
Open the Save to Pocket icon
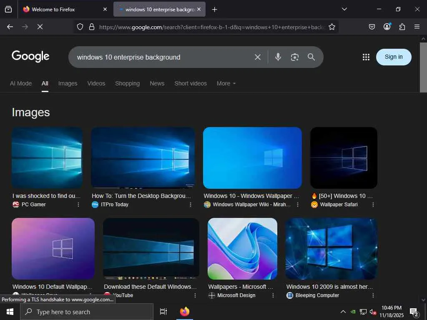(372, 27)
